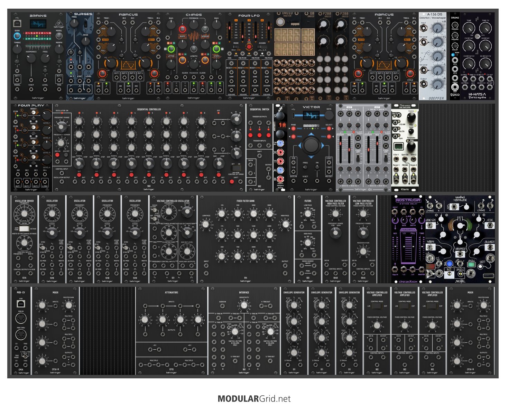This screenshot has height=406, width=509.
Task: Click the red FREE button on Four LFO
Action: pyautogui.click(x=249, y=47)
